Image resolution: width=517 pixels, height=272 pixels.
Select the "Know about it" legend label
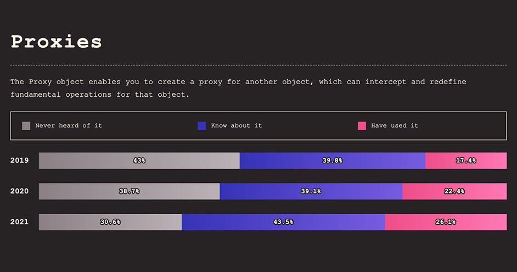pyautogui.click(x=236, y=126)
